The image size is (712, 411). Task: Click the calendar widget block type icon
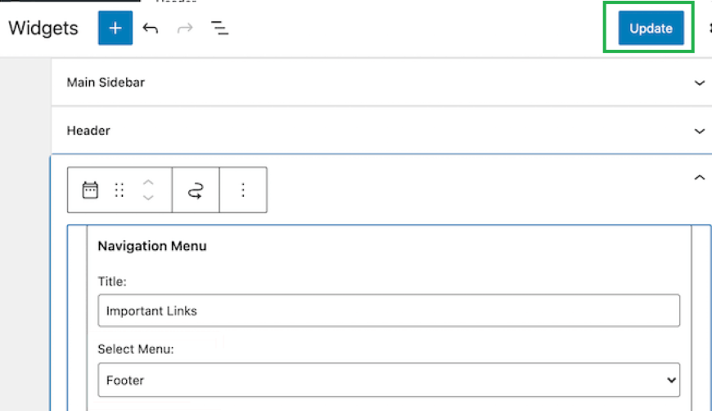[x=90, y=190]
